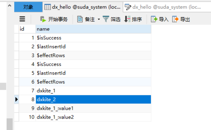The width and height of the screenshot is (211, 130).
Task: Open the Memo (备注) note icon
Action: pyautogui.click(x=80, y=19)
